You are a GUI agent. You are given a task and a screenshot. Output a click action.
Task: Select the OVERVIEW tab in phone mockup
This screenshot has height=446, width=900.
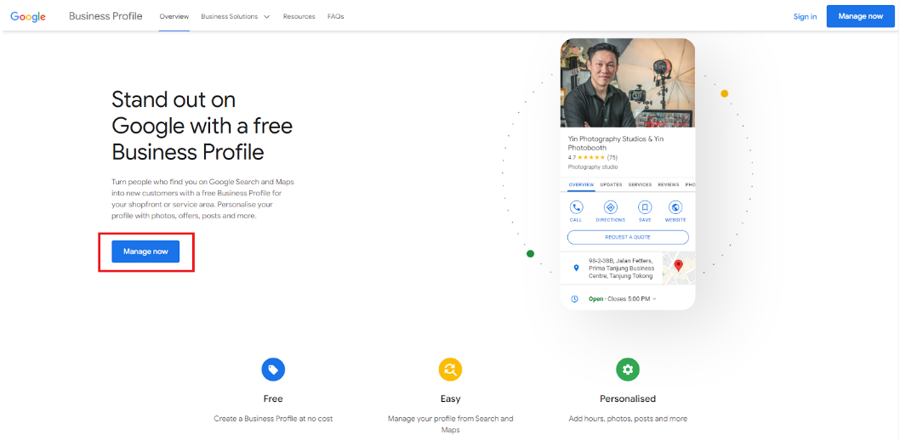tap(581, 185)
